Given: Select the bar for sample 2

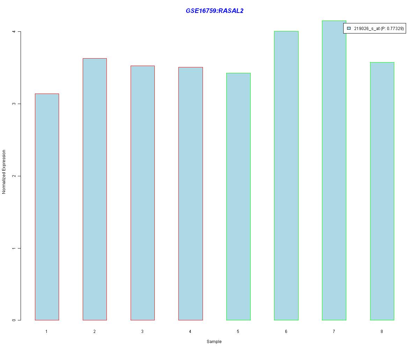Looking at the screenshot, I should [x=95, y=189].
